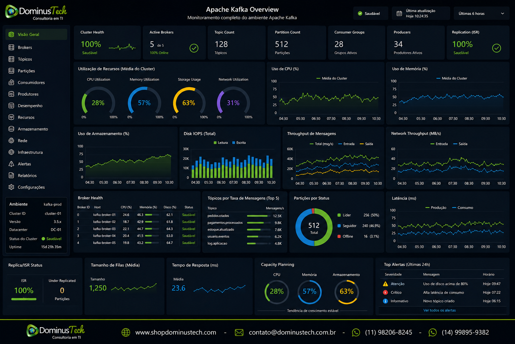Image resolution: width=515 pixels, height=344 pixels.
Task: Click the 512 Total donut chart
Action: [314, 227]
